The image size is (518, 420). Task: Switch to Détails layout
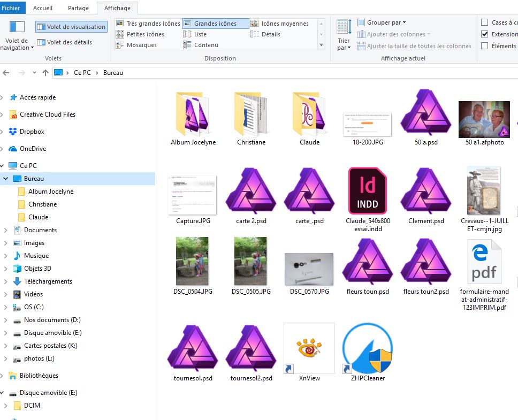pyautogui.click(x=265, y=34)
